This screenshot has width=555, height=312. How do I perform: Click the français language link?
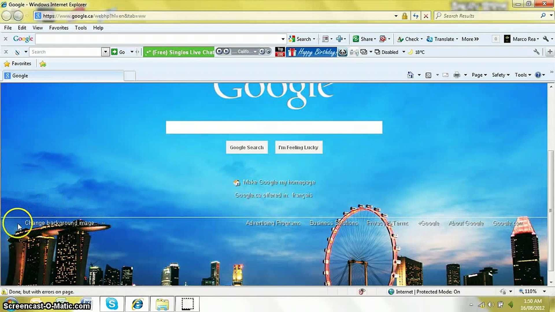tap(302, 195)
